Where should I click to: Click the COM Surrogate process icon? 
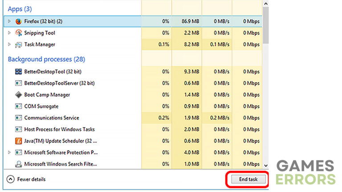coord(18,106)
